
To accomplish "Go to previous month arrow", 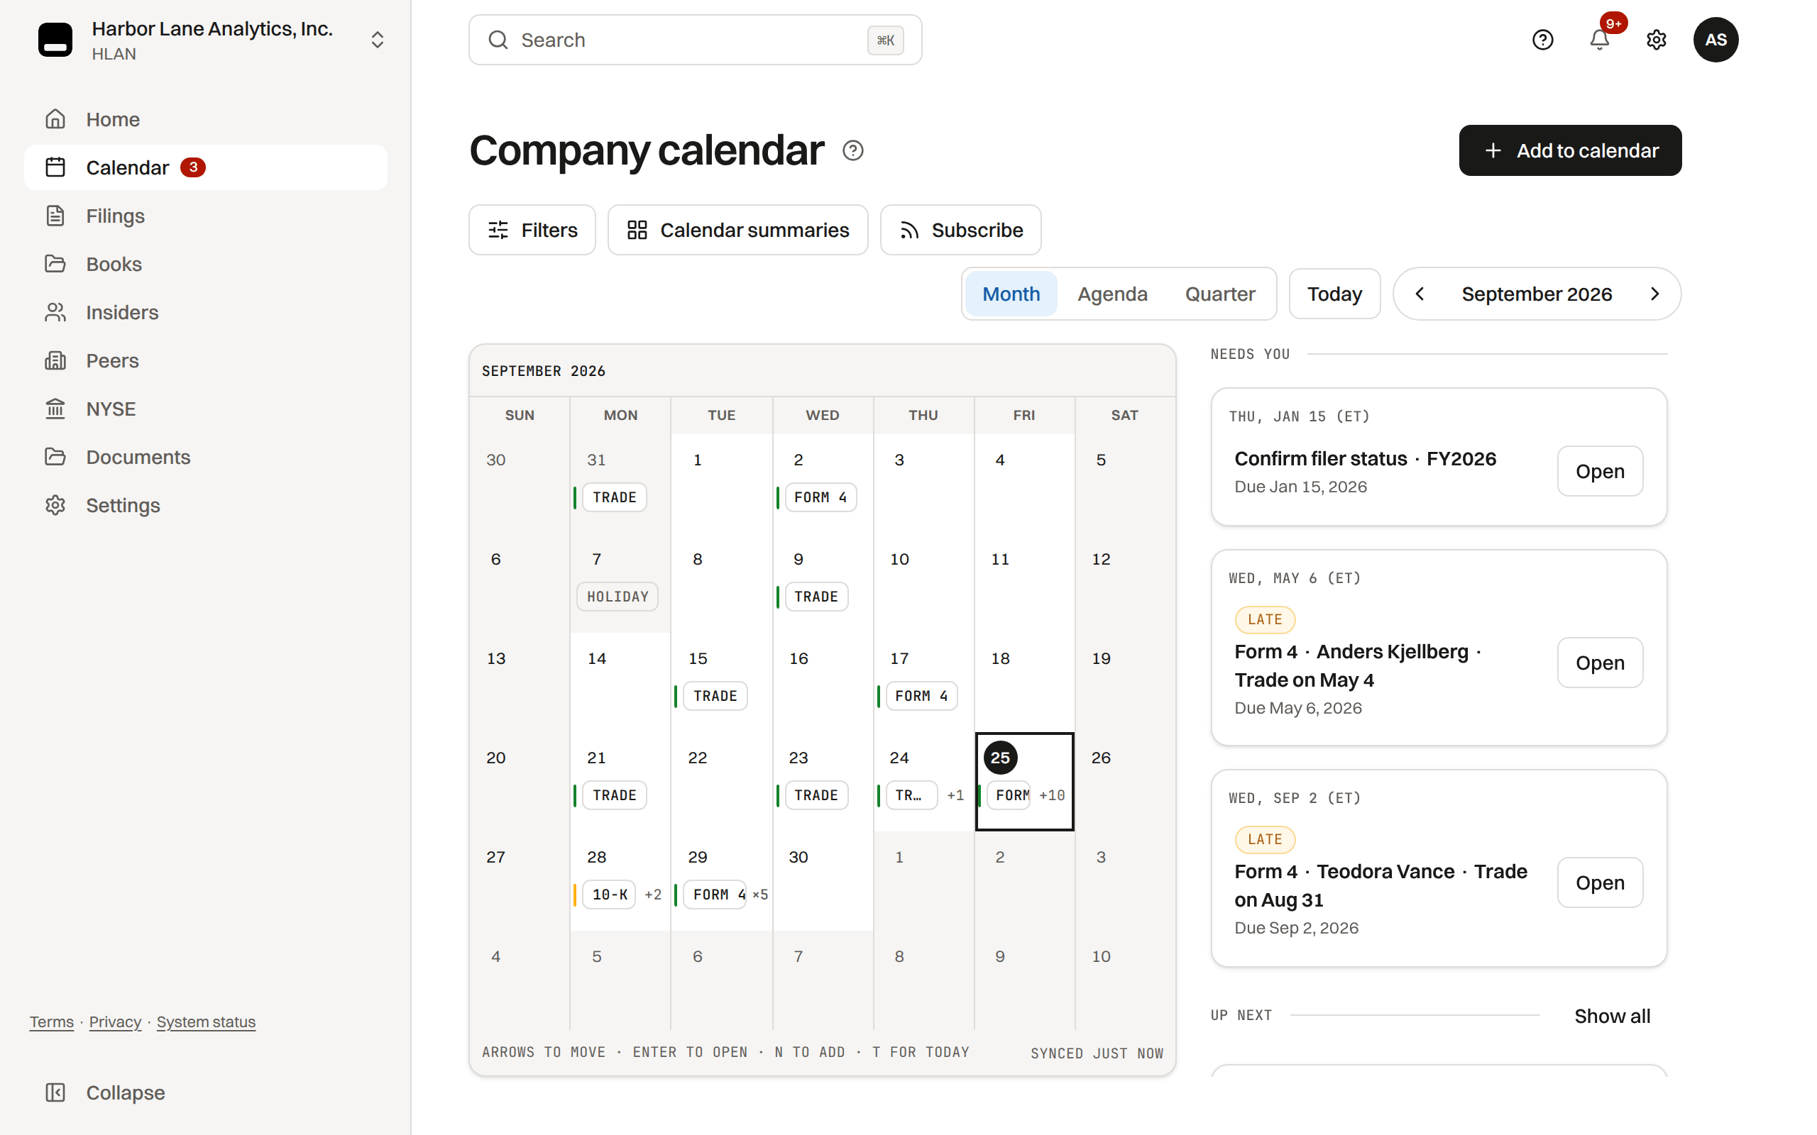I will 1419,294.
